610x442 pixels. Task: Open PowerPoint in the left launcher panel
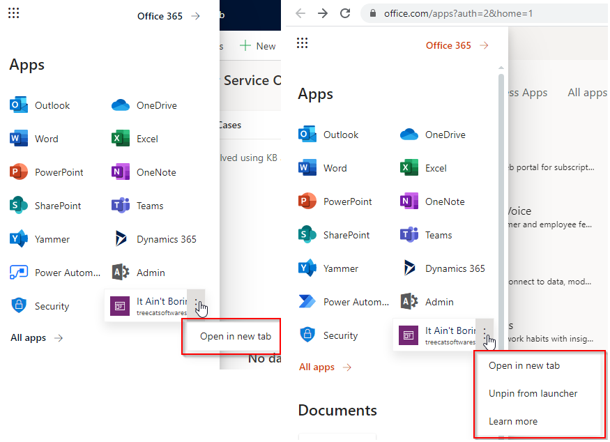pyautogui.click(x=46, y=172)
